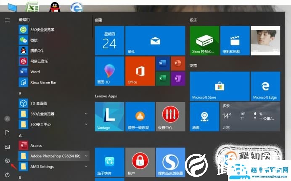Screen dimensions: 291x181
Task: Open the Microsoft Store tile
Action: pos(220,86)
